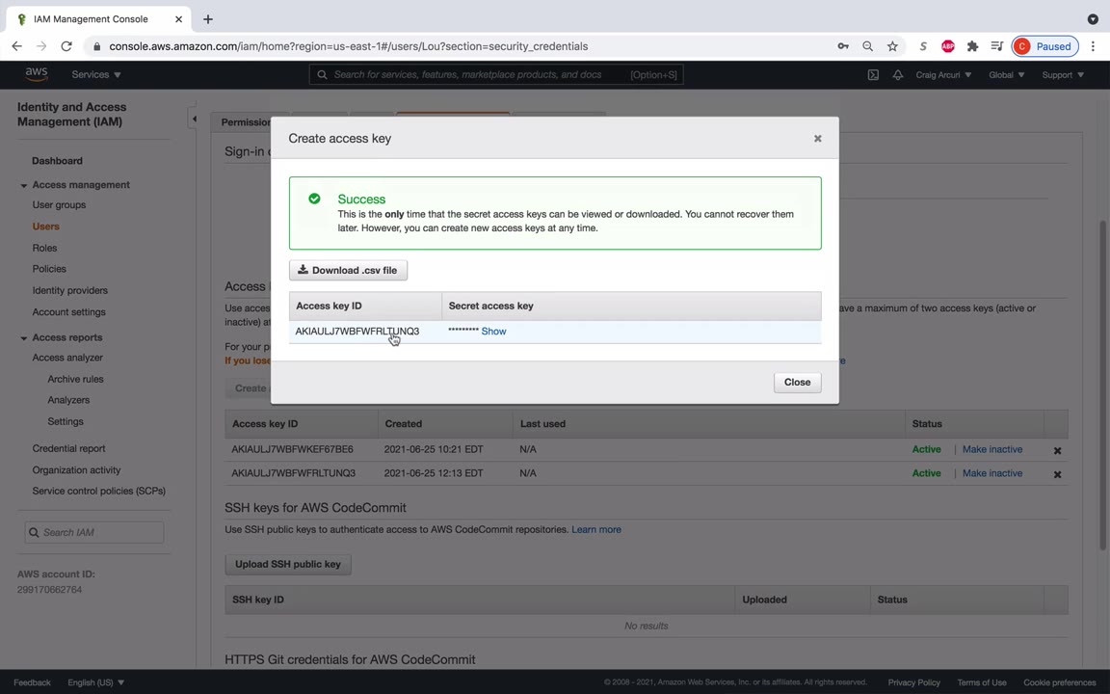Close the IAM Management Console tab
The width and height of the screenshot is (1110, 694).
tap(178, 19)
